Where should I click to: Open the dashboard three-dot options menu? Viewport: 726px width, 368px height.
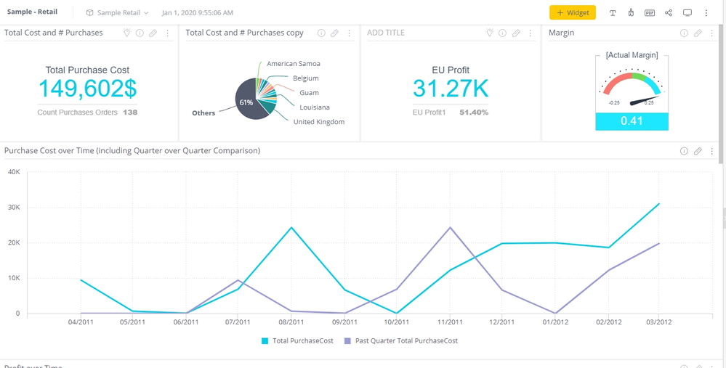pyautogui.click(x=706, y=13)
